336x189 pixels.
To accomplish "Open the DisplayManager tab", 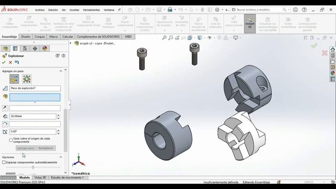I will 45,48.
